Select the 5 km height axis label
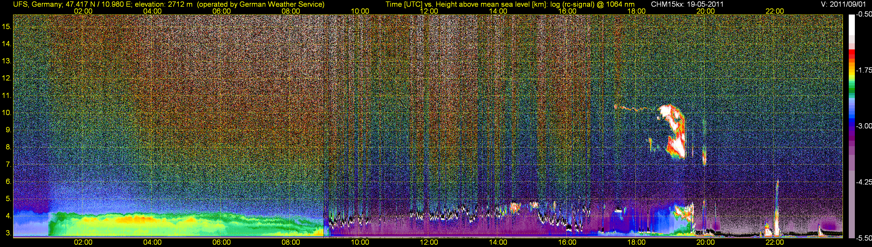The image size is (872, 247). pyautogui.click(x=8, y=198)
